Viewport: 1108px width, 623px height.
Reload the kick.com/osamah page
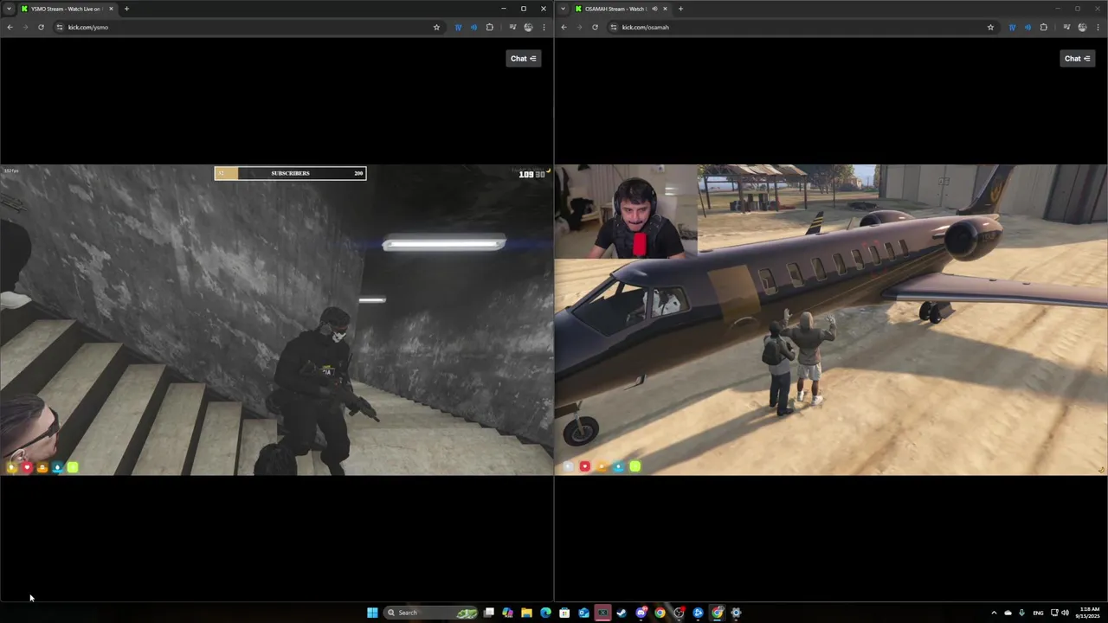point(595,27)
